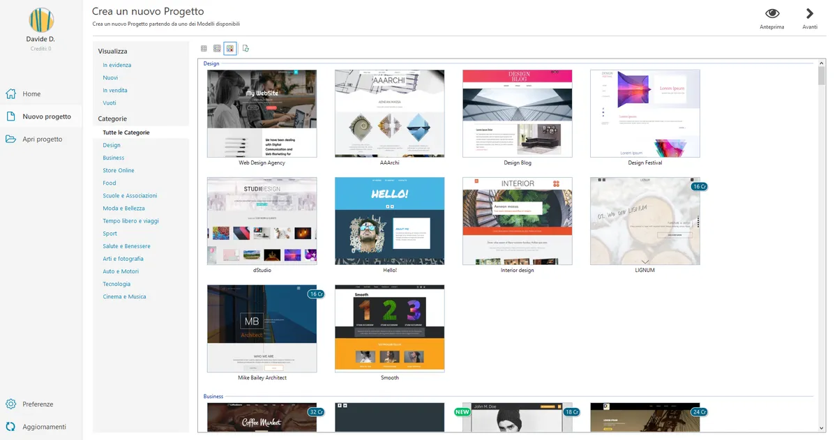Choose the Hello! template
The width and height of the screenshot is (837, 440).
[389, 221]
